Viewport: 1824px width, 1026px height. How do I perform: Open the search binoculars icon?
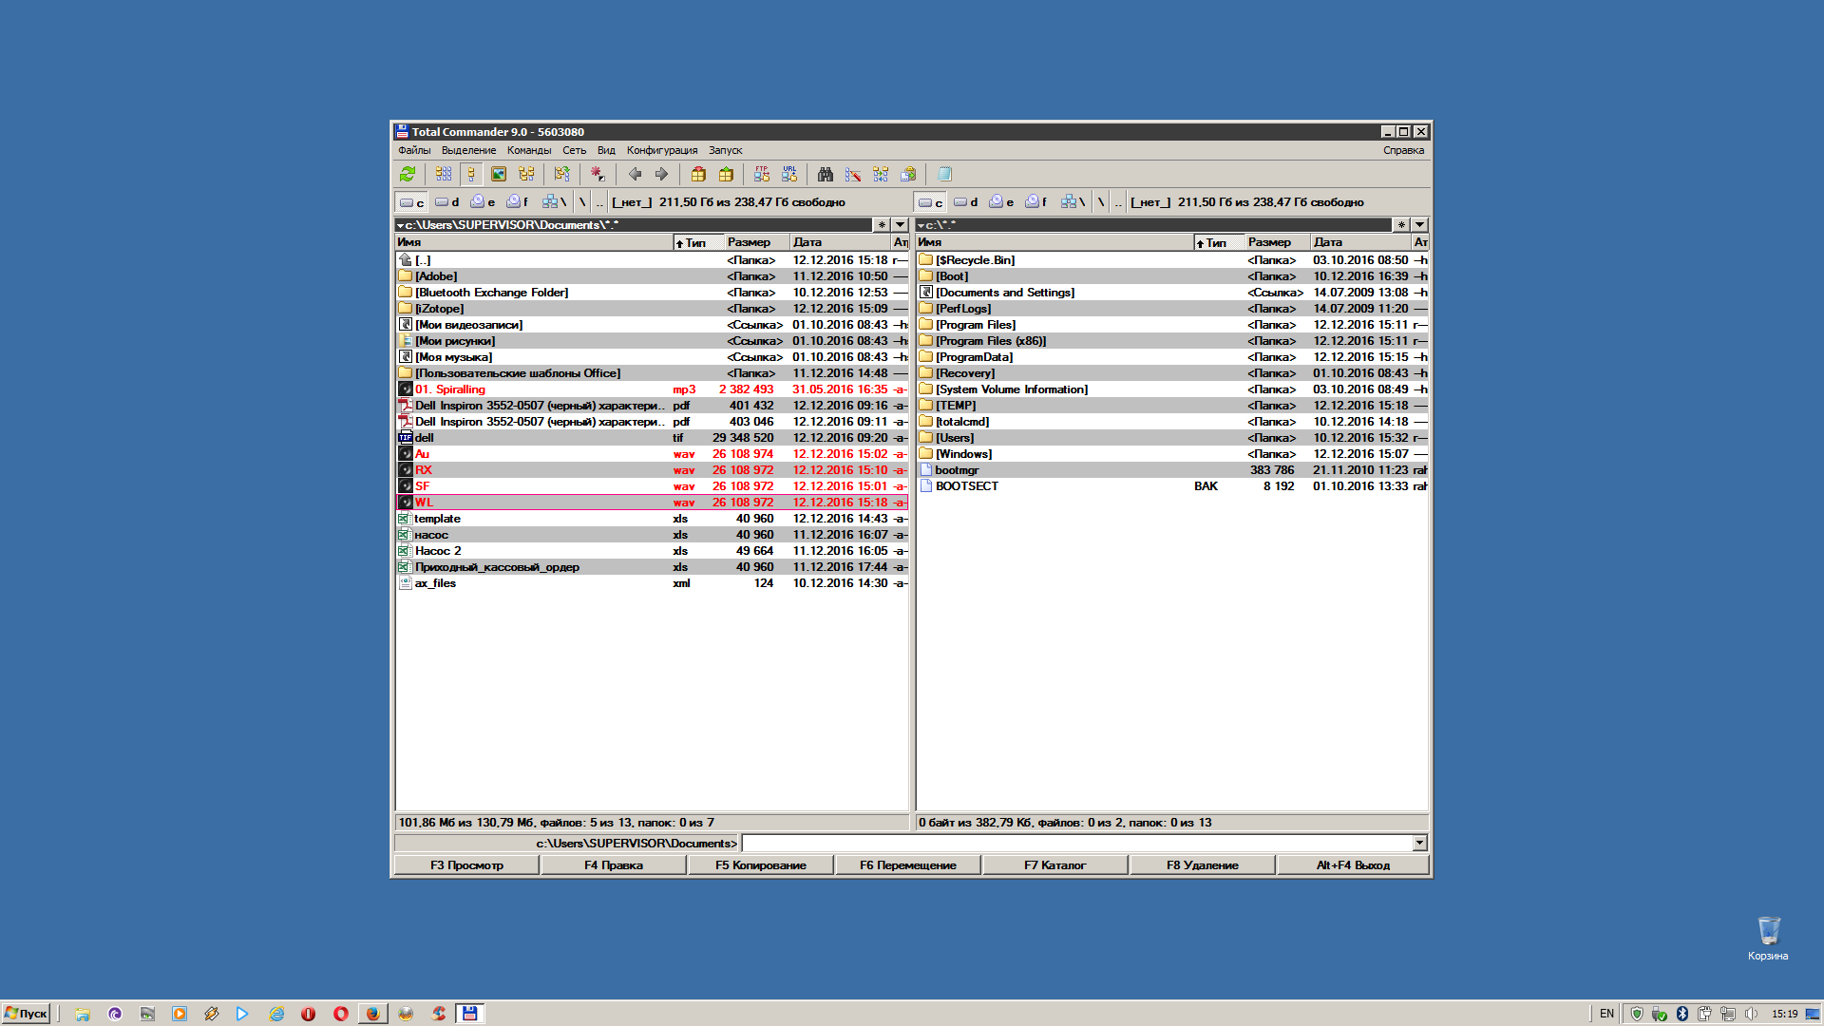[826, 174]
